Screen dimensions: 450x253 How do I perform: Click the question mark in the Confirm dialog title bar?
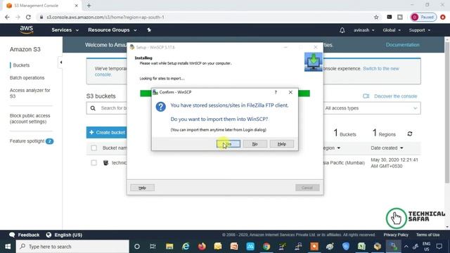(276, 92)
